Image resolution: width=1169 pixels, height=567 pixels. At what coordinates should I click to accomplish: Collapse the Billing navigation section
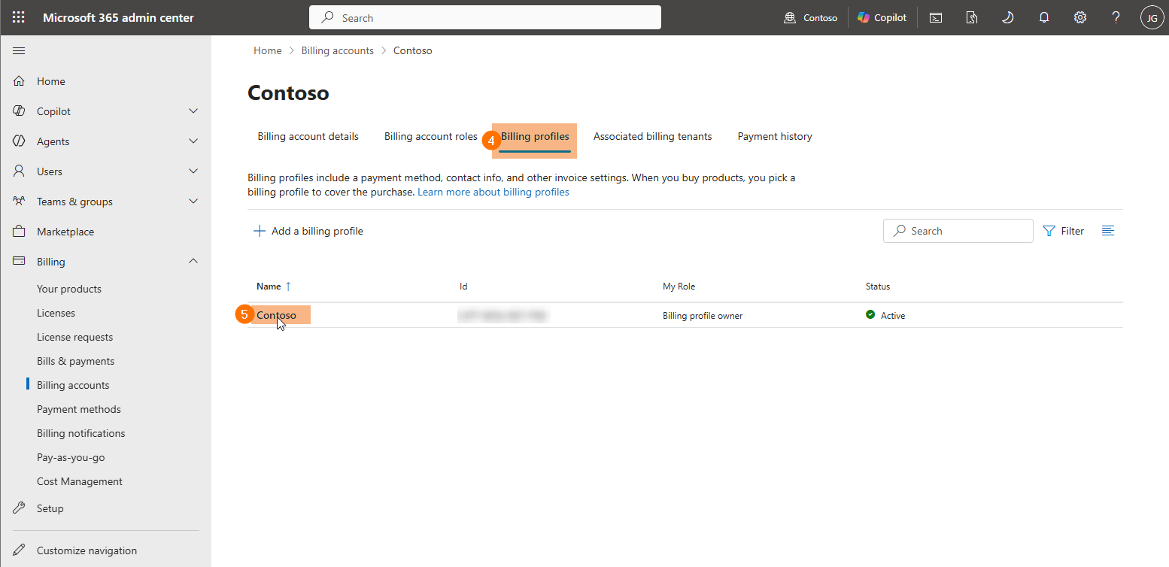click(193, 262)
